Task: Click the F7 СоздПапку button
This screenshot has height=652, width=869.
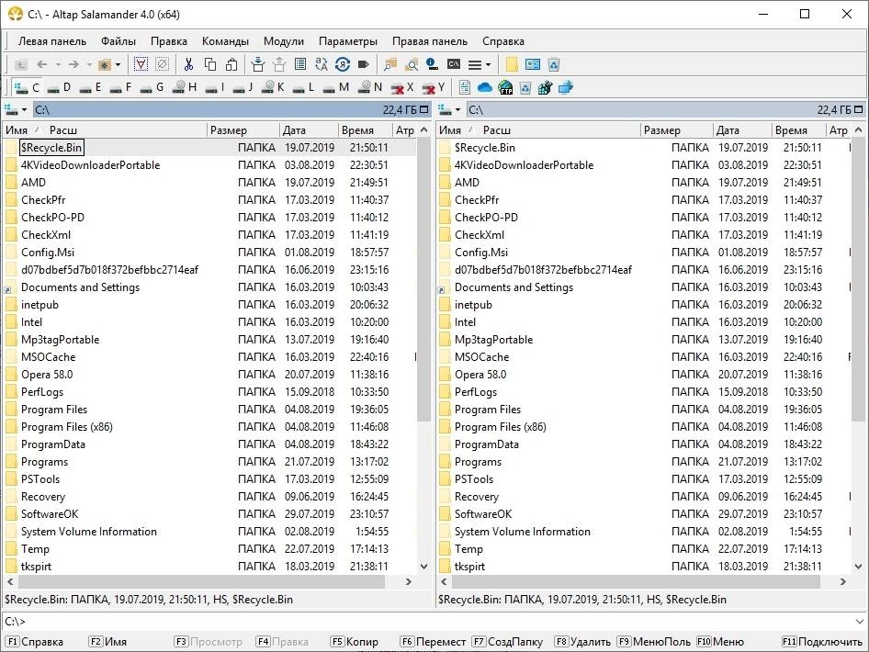Action: click(507, 642)
